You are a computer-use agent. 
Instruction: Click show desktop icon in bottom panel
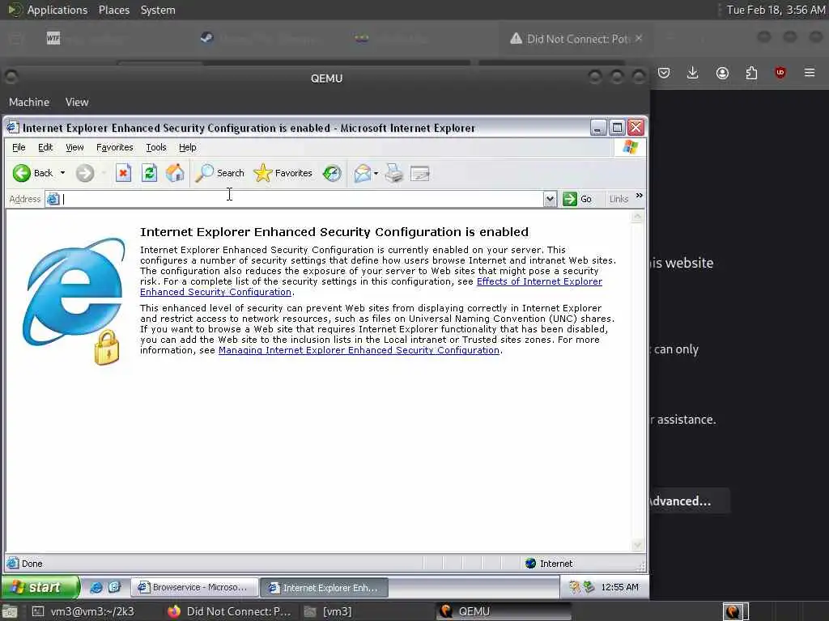pyautogui.click(x=10, y=611)
